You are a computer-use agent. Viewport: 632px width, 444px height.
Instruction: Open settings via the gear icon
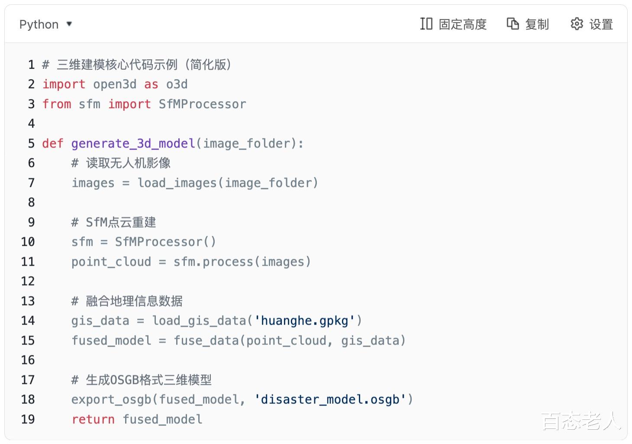point(577,24)
